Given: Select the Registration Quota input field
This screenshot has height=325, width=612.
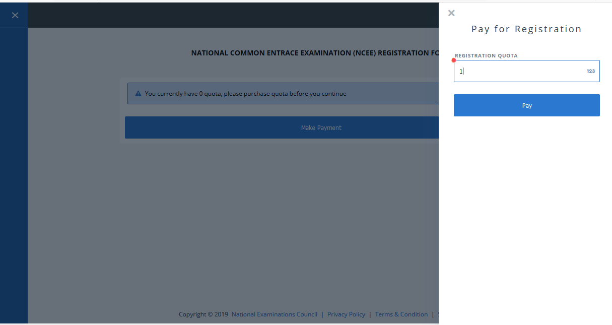Looking at the screenshot, I should point(526,71).
